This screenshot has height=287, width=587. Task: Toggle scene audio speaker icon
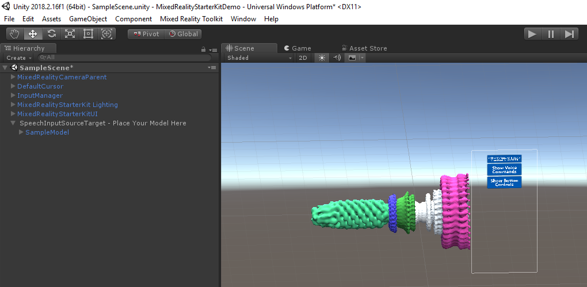coord(337,58)
